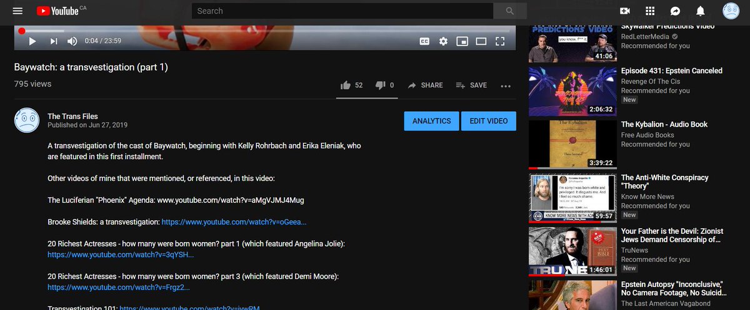The image size is (750, 310).
Task: Type in the Search field
Action: 342,11
